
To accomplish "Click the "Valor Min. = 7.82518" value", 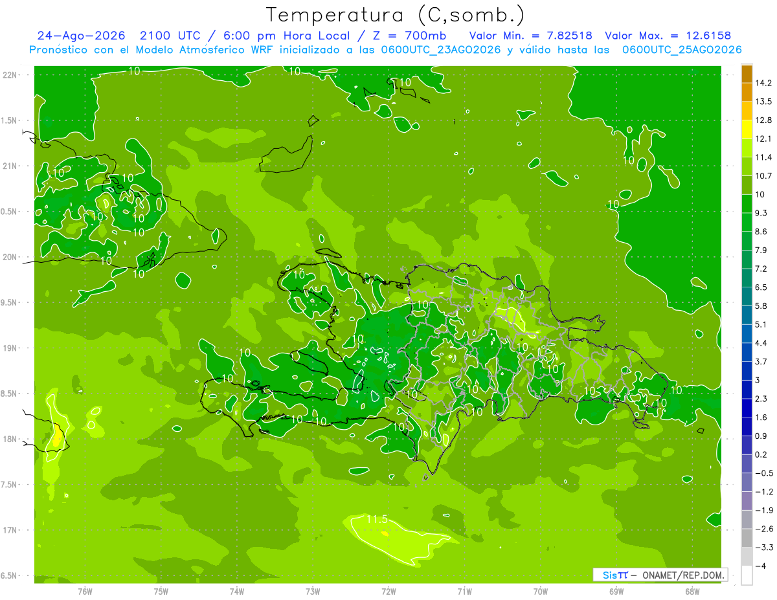I will [530, 36].
